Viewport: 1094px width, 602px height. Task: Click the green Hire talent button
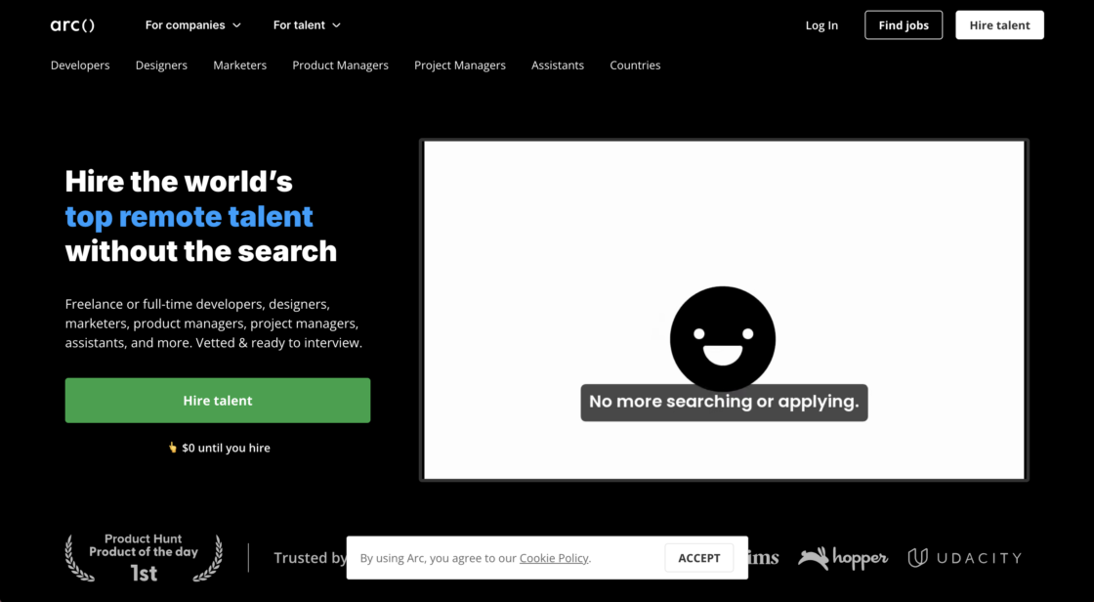click(x=218, y=400)
